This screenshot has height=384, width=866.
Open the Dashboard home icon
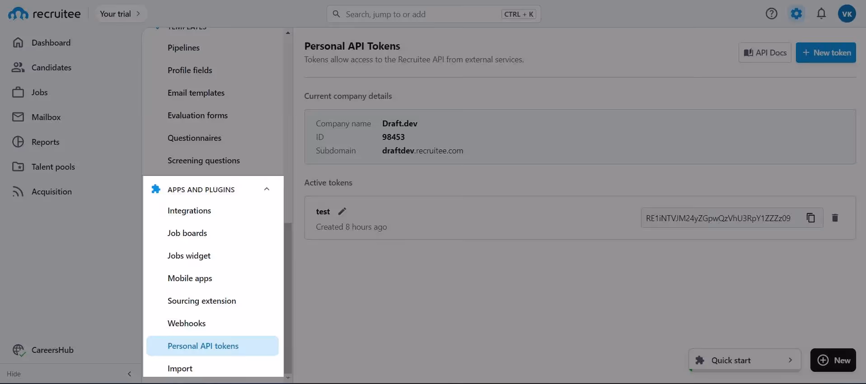18,42
